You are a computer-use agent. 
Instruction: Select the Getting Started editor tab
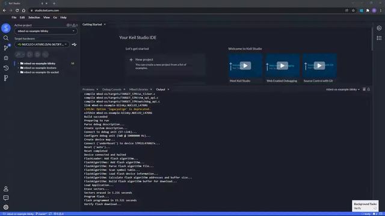pyautogui.click(x=92, y=25)
